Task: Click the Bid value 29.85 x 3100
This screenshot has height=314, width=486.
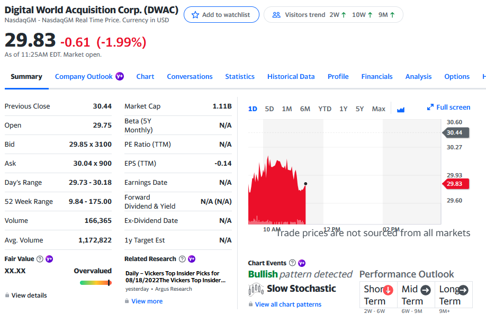Action: (x=90, y=144)
